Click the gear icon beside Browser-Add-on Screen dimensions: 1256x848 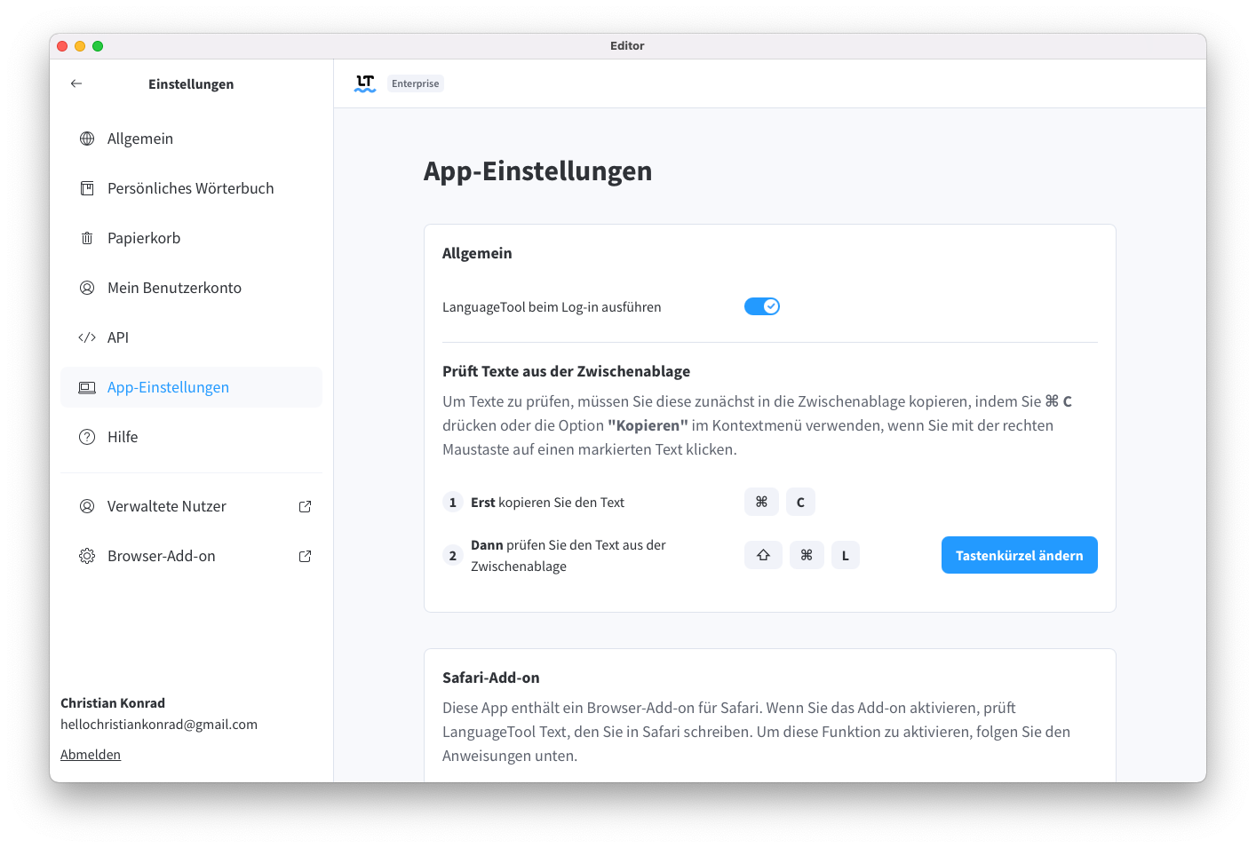point(87,556)
